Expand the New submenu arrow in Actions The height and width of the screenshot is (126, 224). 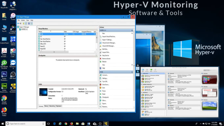[x=132, y=33]
